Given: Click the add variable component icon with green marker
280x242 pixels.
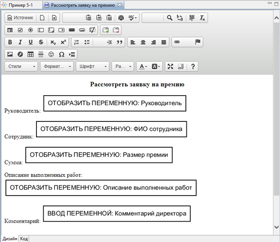Looking at the screenshot, I should click(x=105, y=30).
